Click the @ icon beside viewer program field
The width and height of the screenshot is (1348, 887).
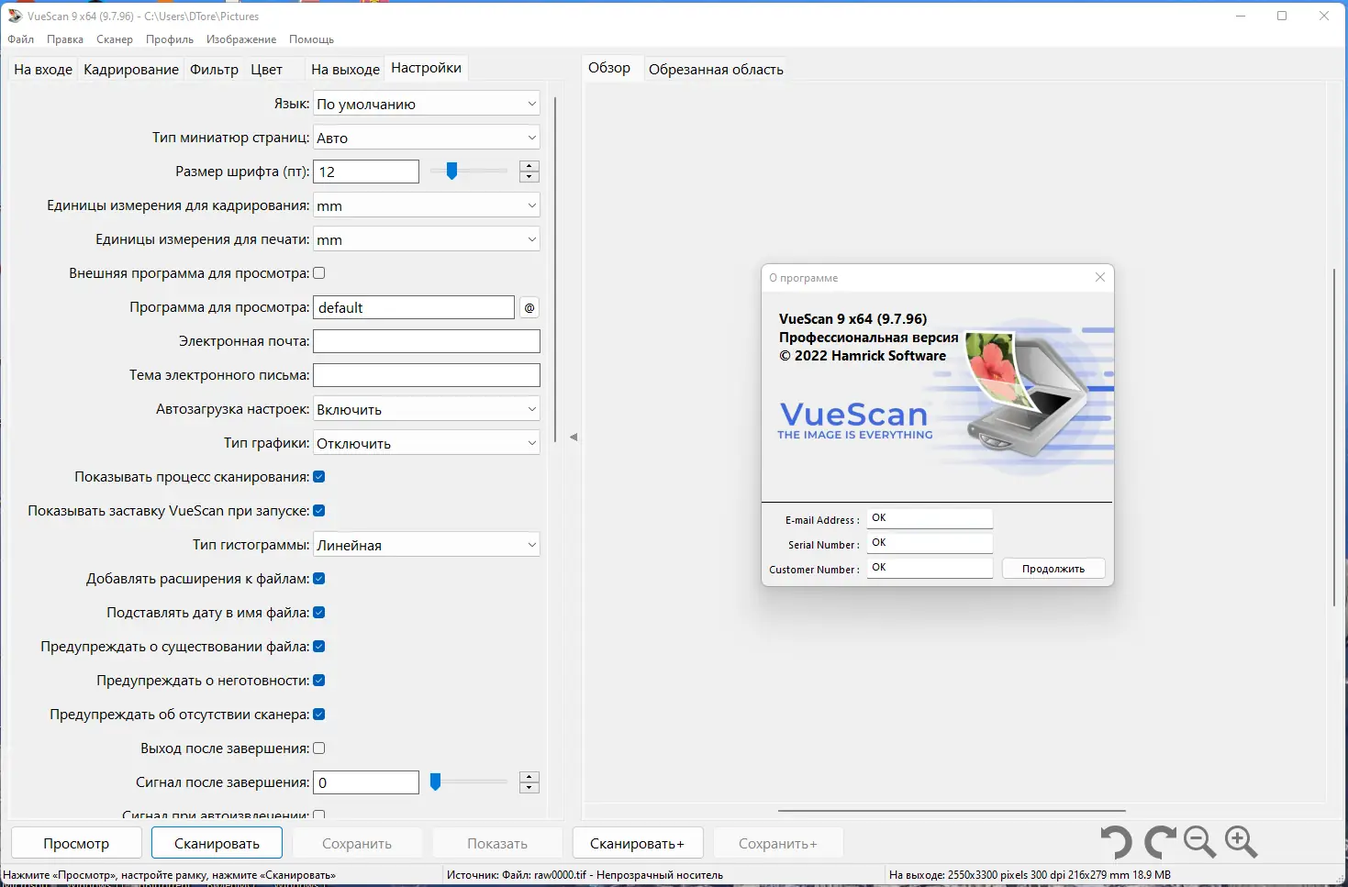[529, 307]
